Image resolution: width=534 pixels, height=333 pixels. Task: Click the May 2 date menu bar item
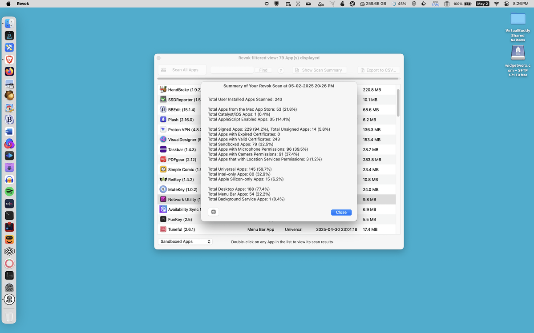point(482,4)
